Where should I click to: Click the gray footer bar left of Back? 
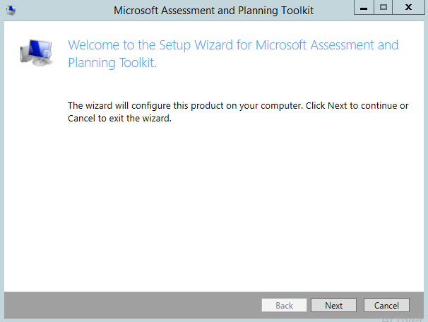[x=127, y=304]
